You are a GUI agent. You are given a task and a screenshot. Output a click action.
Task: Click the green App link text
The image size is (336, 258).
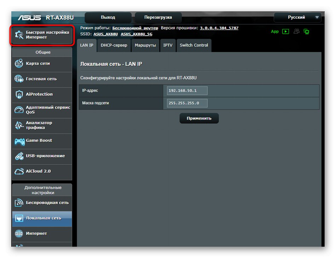tap(275, 31)
